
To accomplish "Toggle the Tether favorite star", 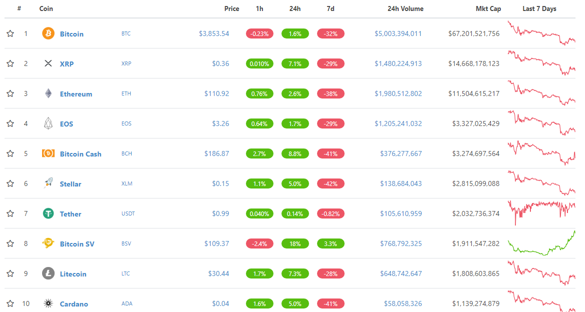I will [x=11, y=213].
